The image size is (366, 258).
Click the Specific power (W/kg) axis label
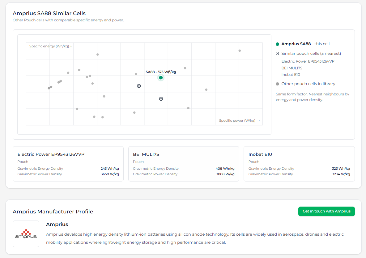tap(239, 120)
